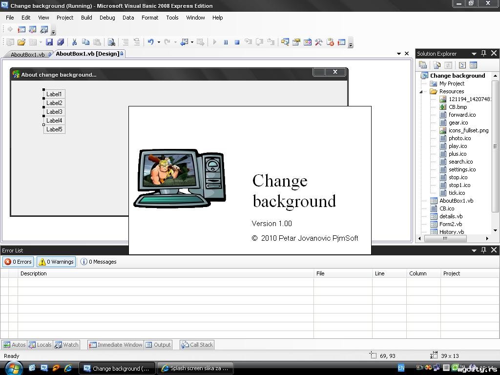Select Label3 on the design form
The width and height of the screenshot is (500, 375).
pos(55,112)
